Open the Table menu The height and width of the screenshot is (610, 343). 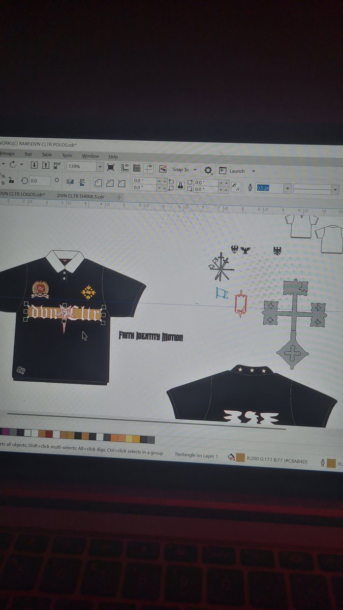tap(47, 155)
